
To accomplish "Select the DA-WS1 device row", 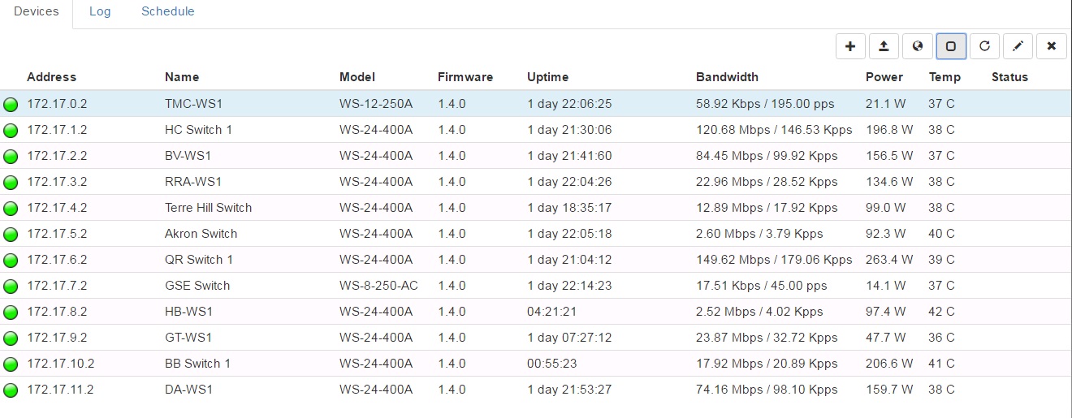I will [188, 390].
